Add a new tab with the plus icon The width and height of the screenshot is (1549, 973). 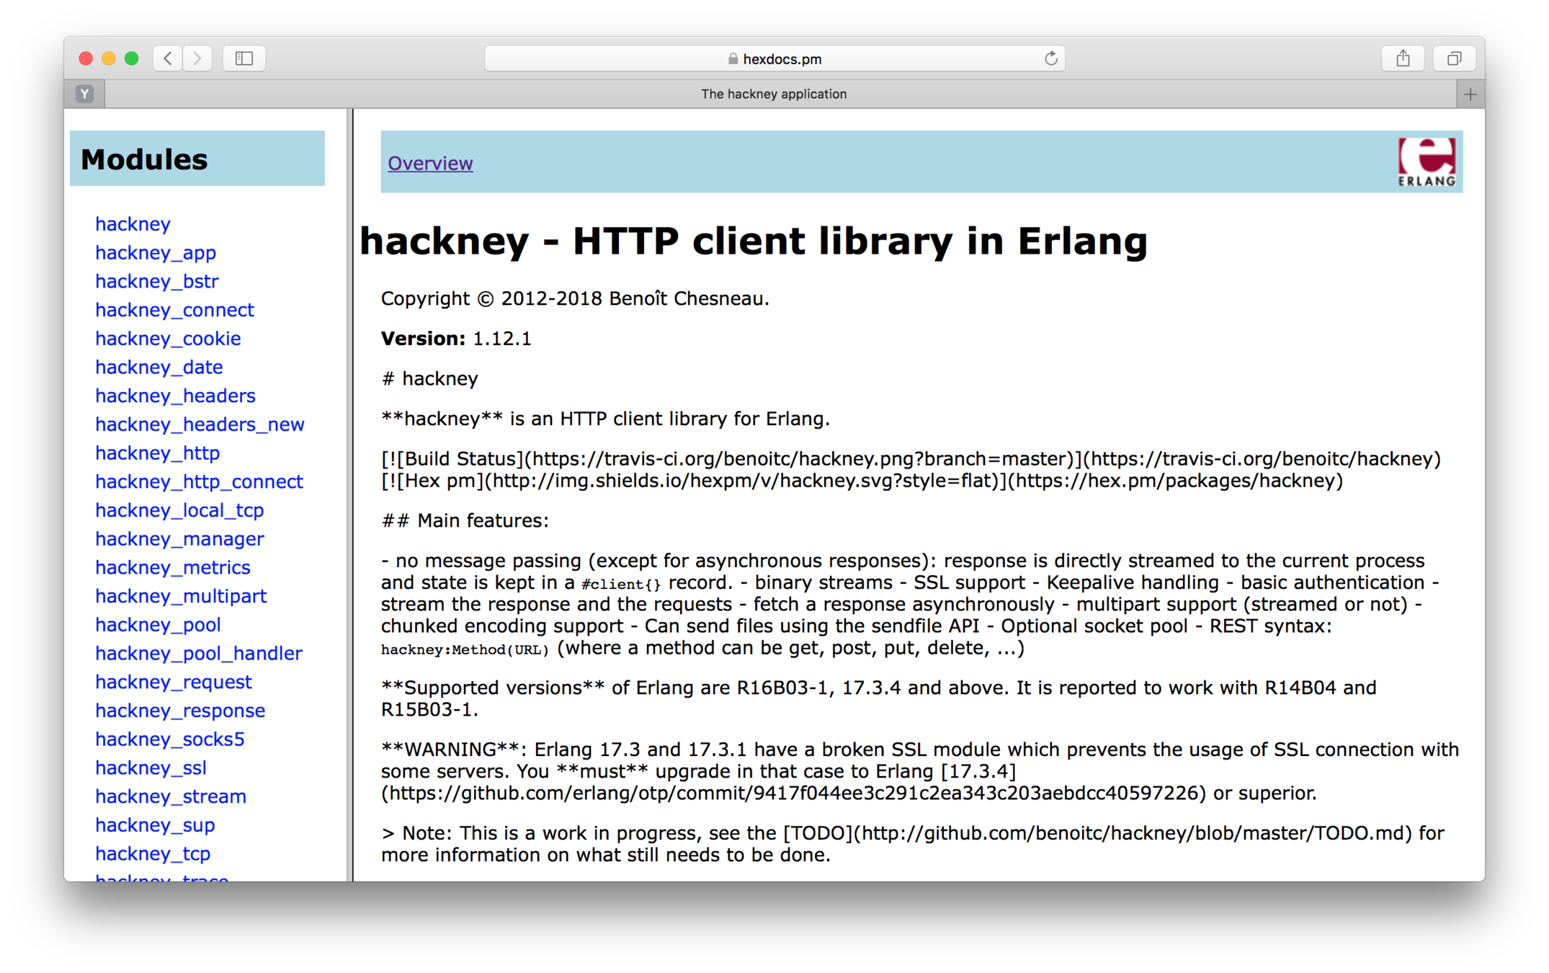[1470, 94]
